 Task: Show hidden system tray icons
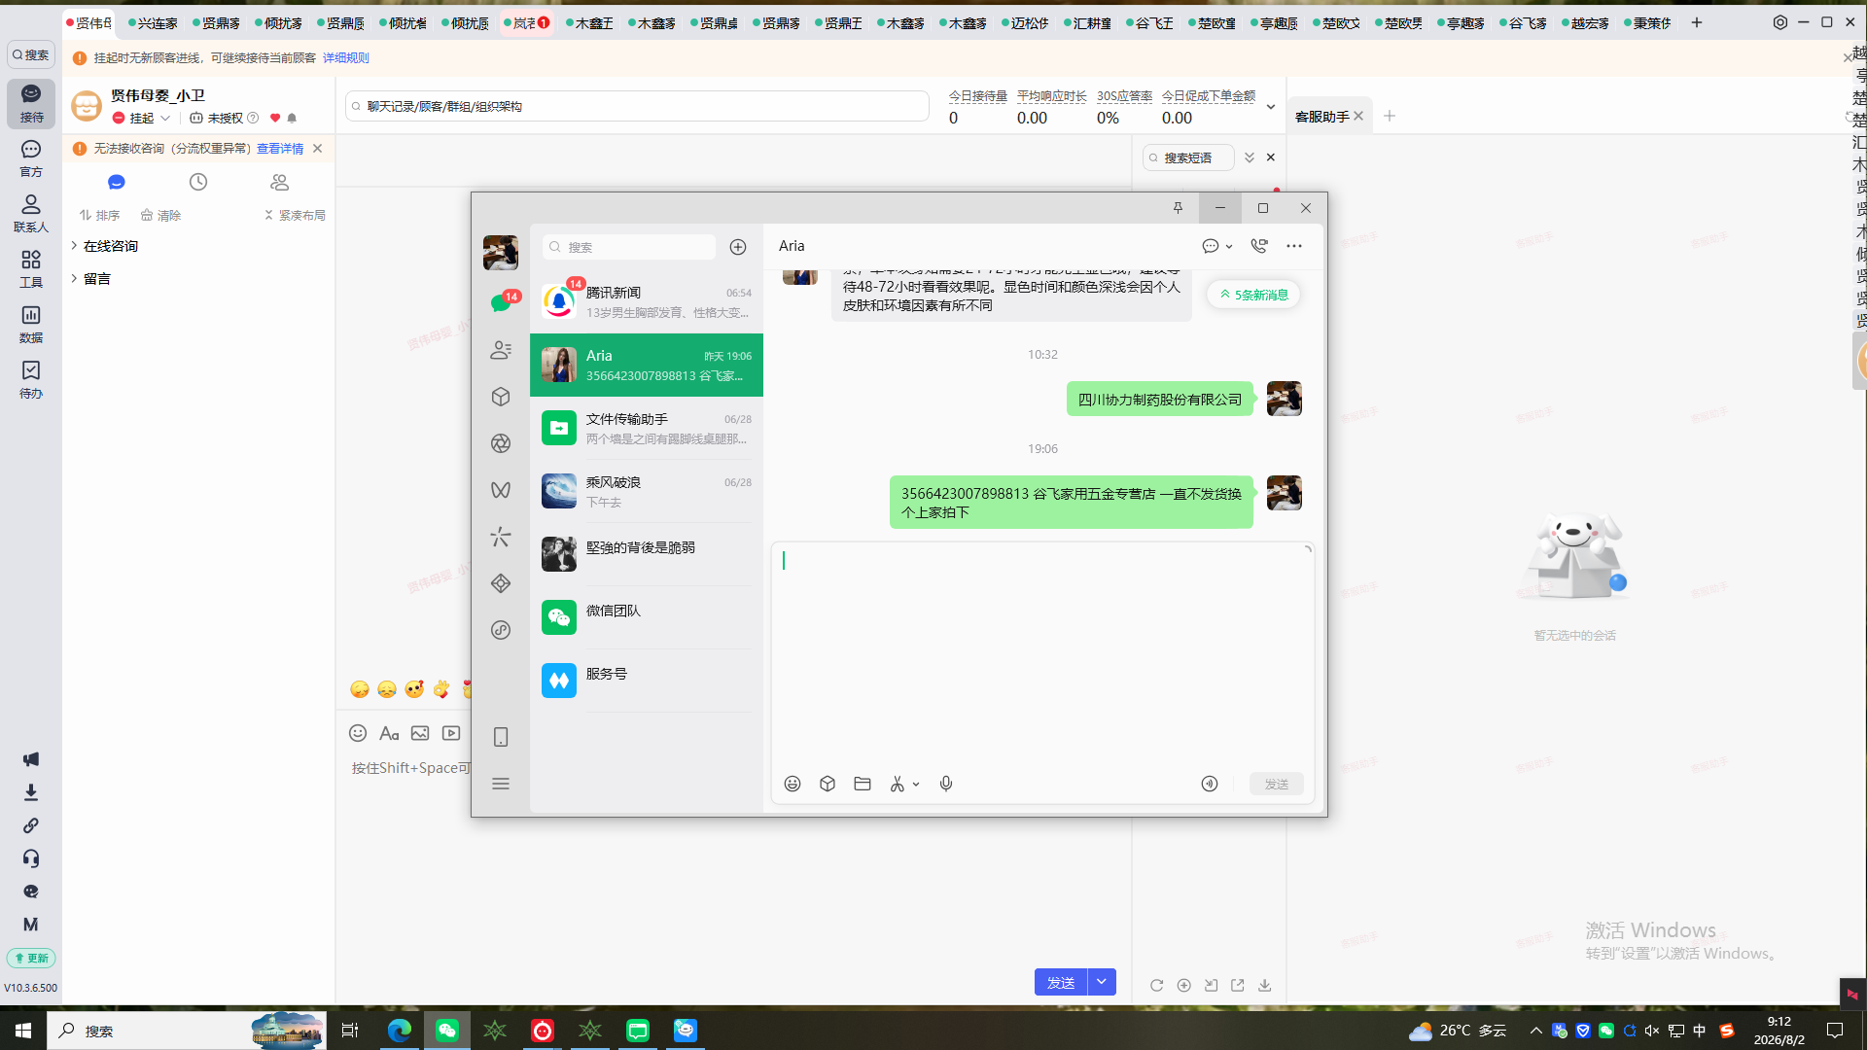(1536, 1031)
